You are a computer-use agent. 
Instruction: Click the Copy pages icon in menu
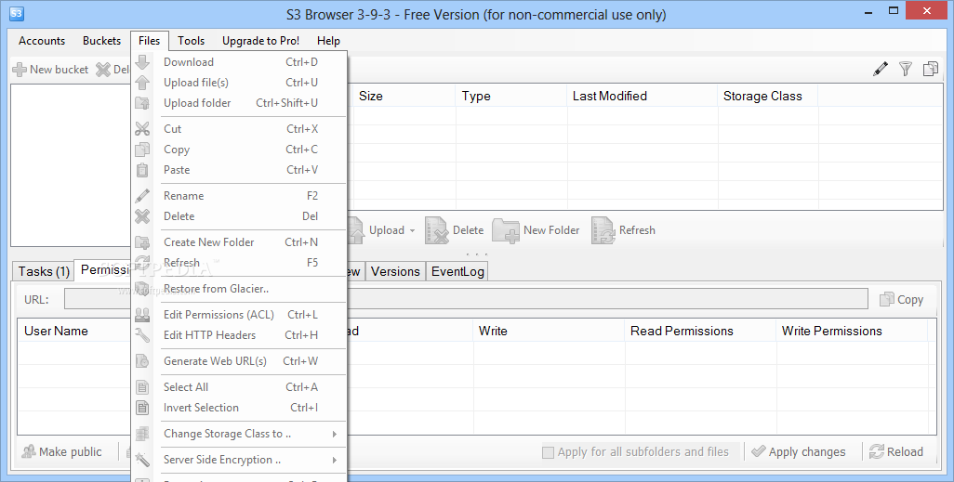click(142, 150)
